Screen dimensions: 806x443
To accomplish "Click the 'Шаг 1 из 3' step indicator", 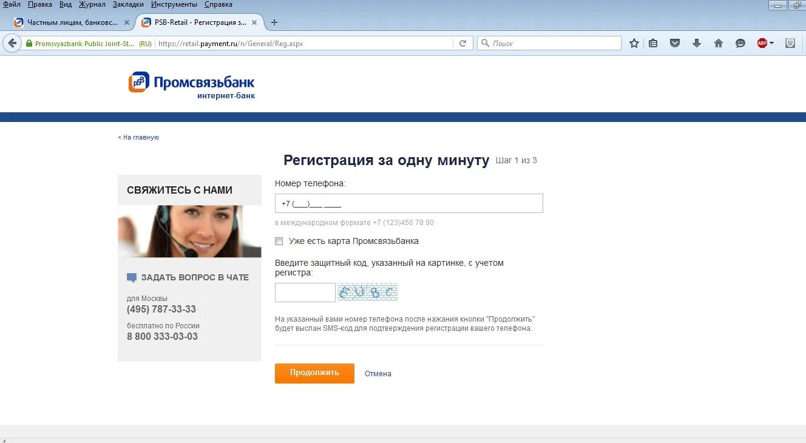I will [516, 161].
